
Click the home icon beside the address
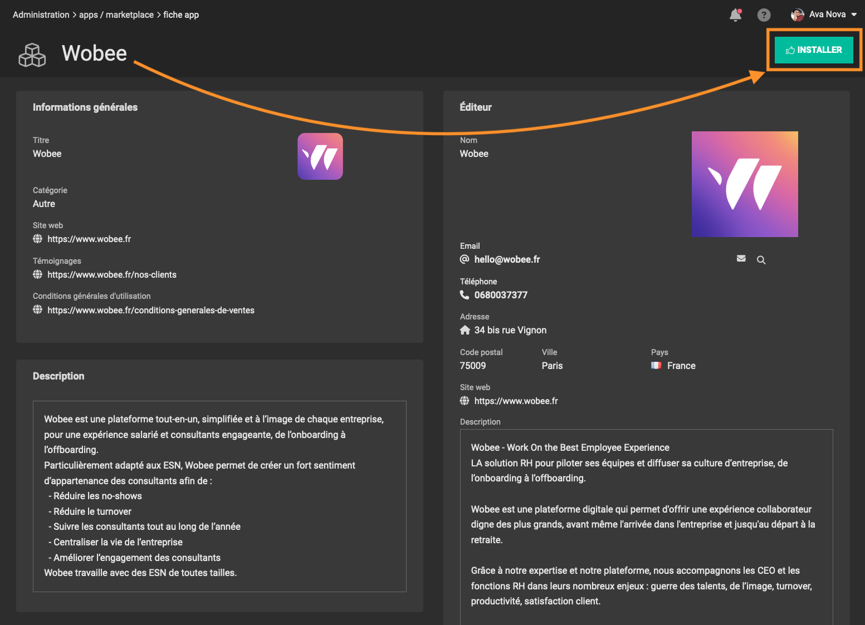tap(465, 330)
